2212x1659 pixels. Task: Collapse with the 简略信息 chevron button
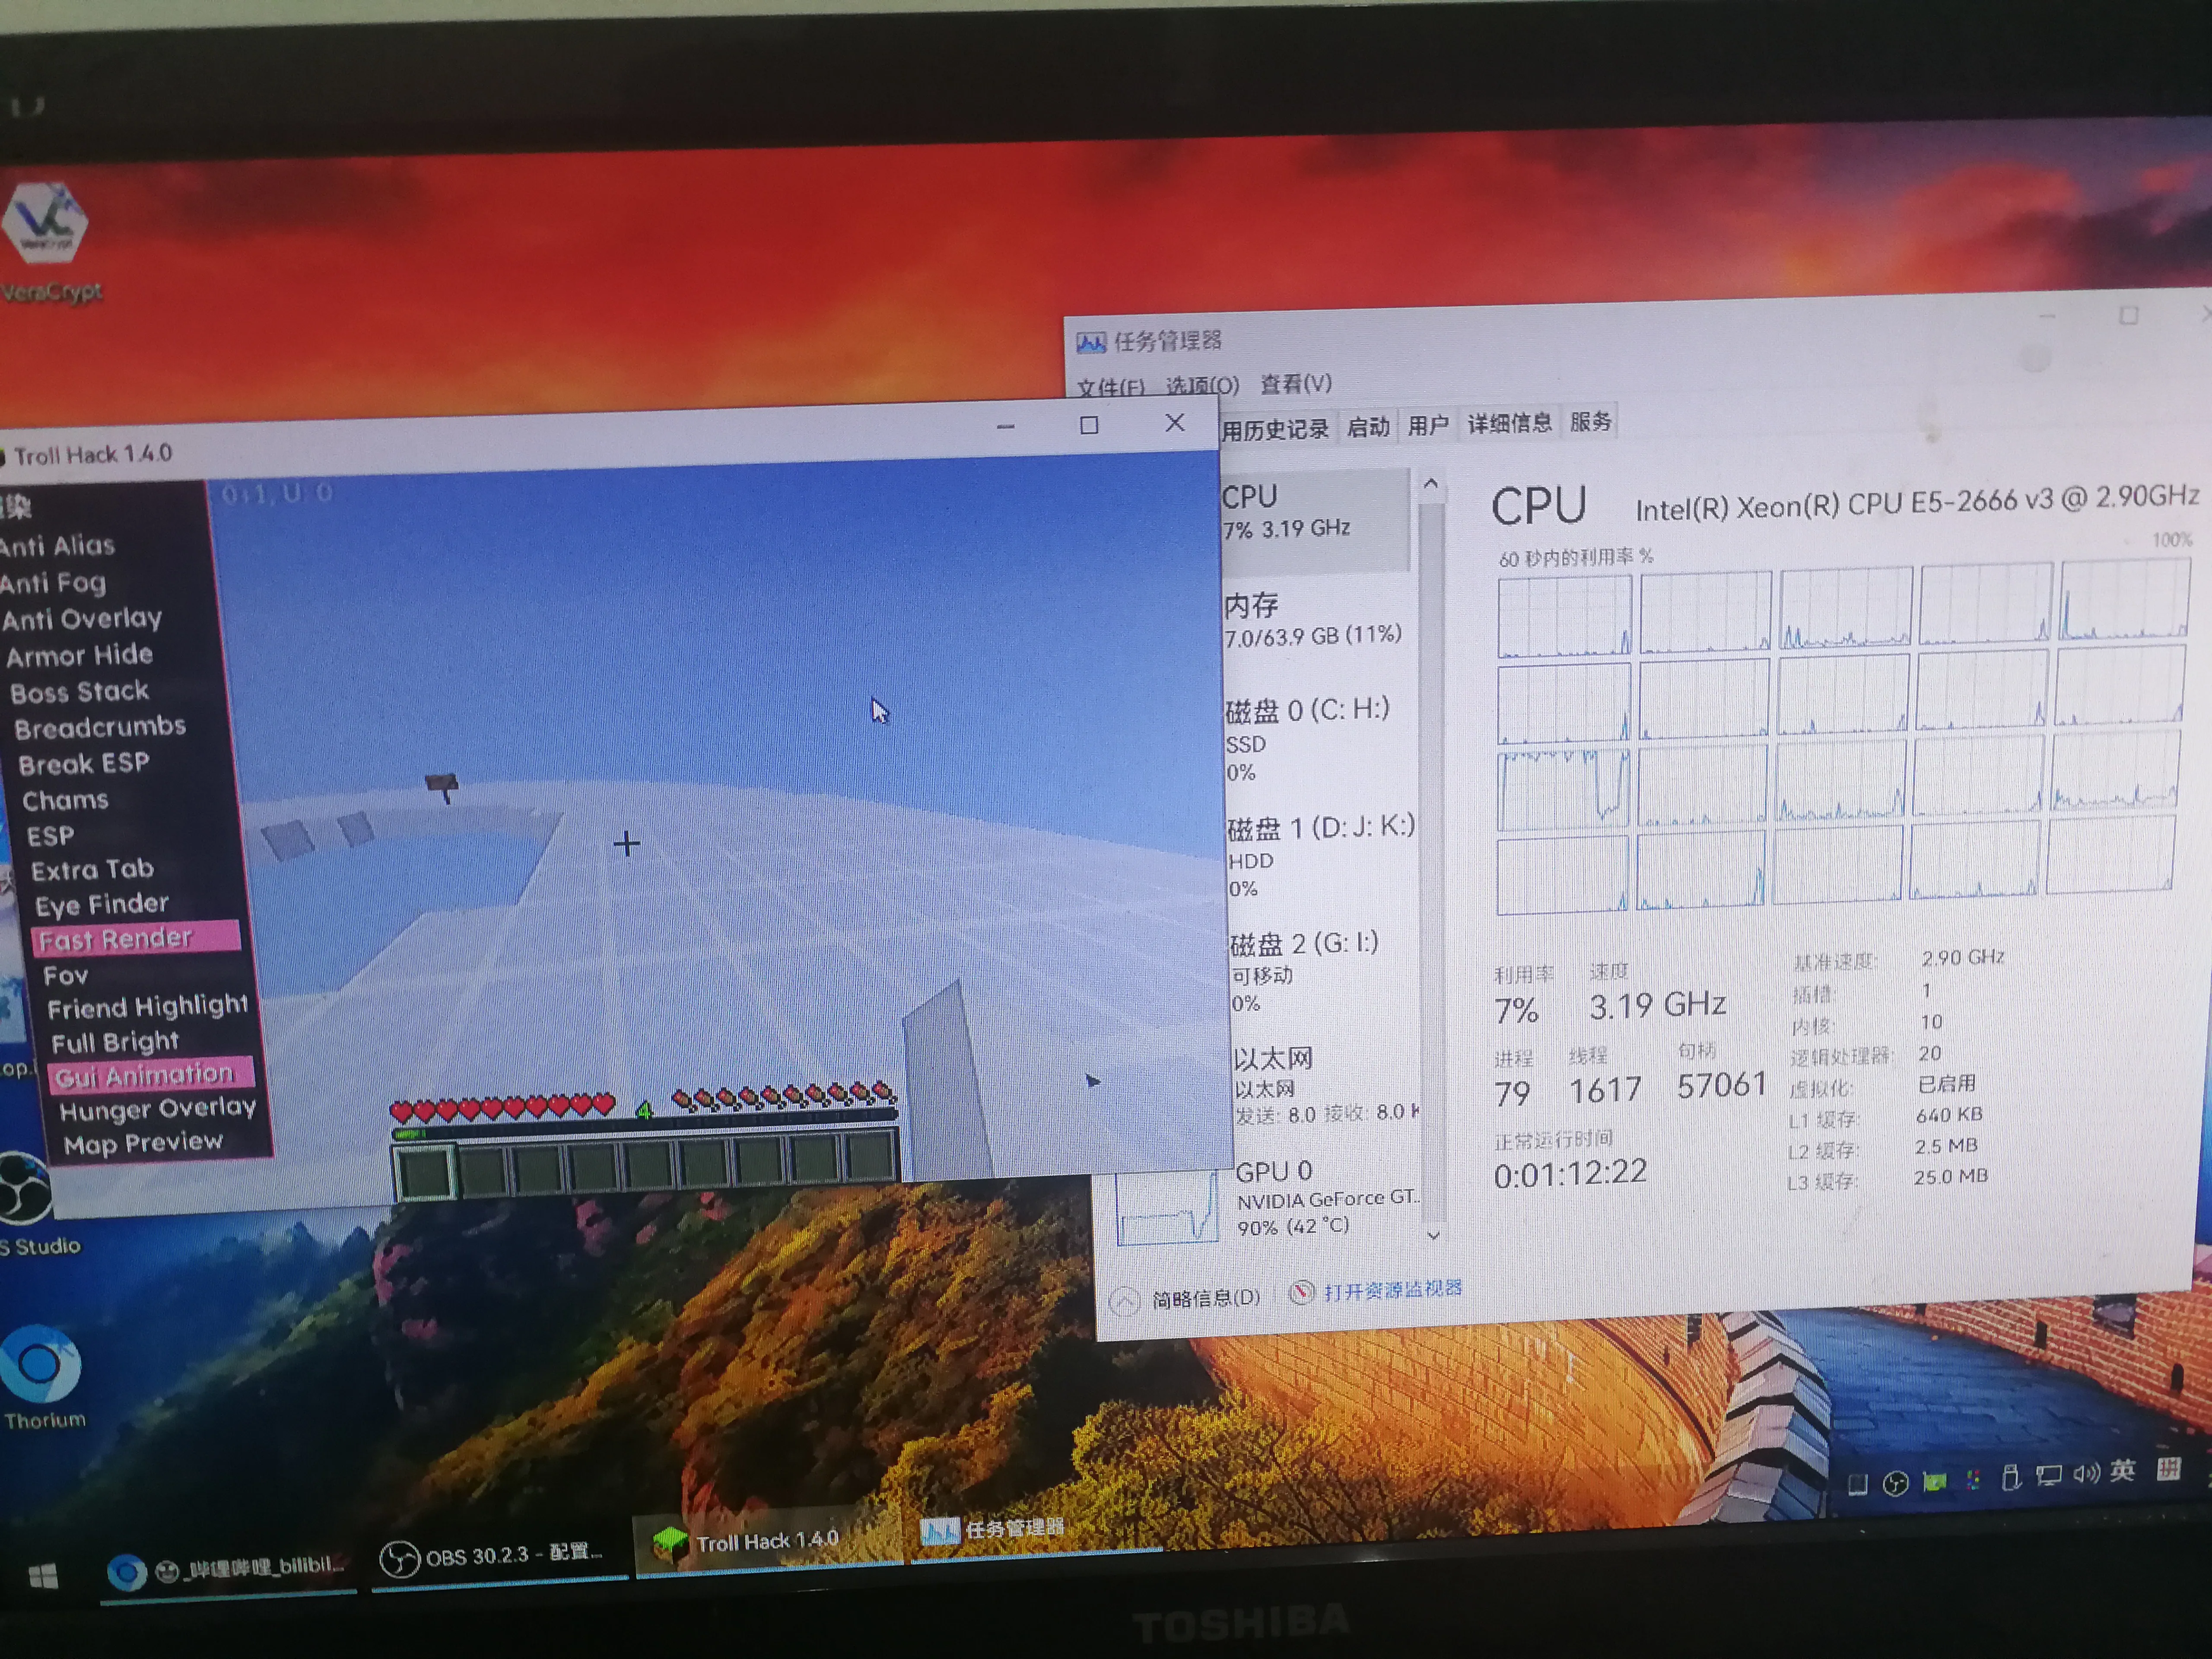coord(1125,1300)
